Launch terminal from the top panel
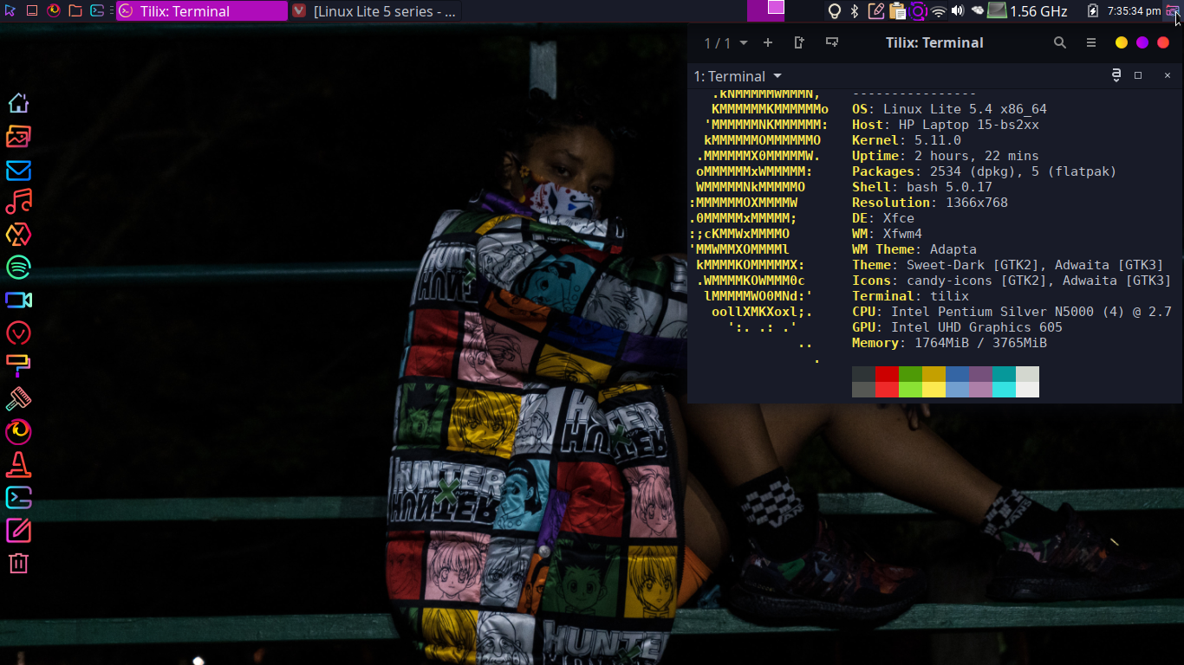The image size is (1184, 665). (98, 10)
